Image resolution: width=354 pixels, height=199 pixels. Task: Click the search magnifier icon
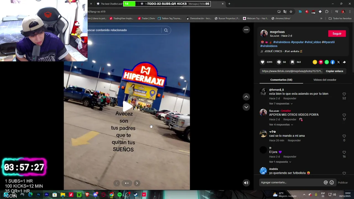[x=166, y=30]
